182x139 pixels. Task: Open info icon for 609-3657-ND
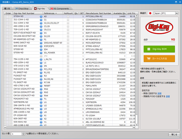[x=41, y=119]
